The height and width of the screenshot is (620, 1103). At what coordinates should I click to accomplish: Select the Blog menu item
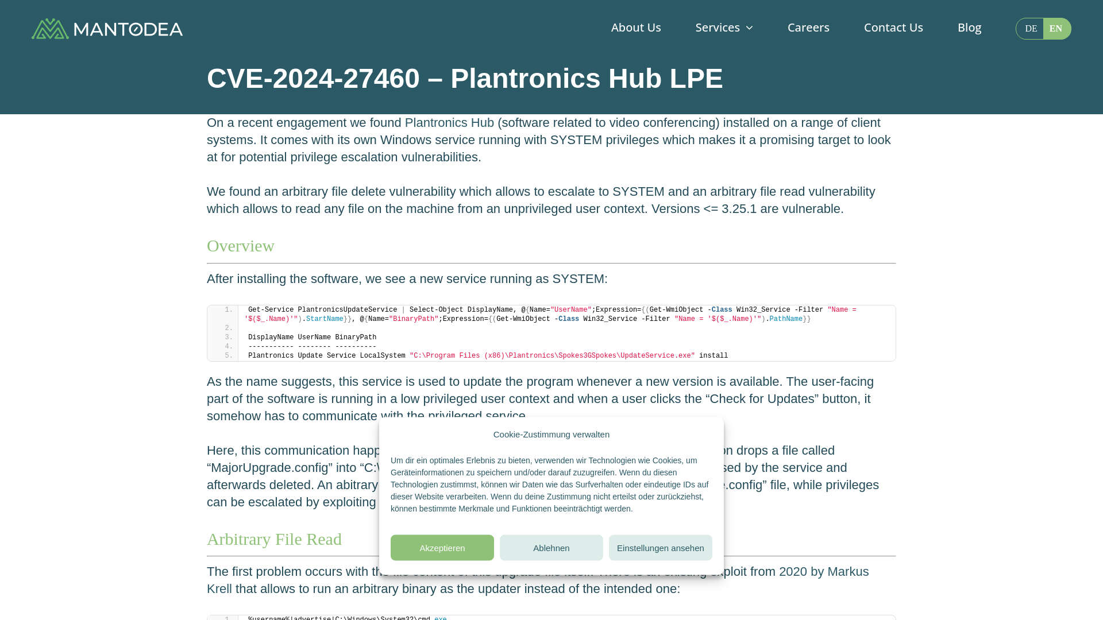[x=969, y=27]
